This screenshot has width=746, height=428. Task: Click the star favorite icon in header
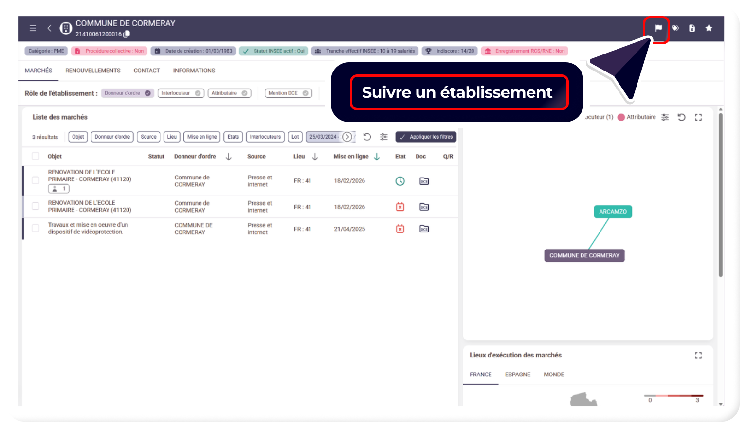(x=709, y=28)
